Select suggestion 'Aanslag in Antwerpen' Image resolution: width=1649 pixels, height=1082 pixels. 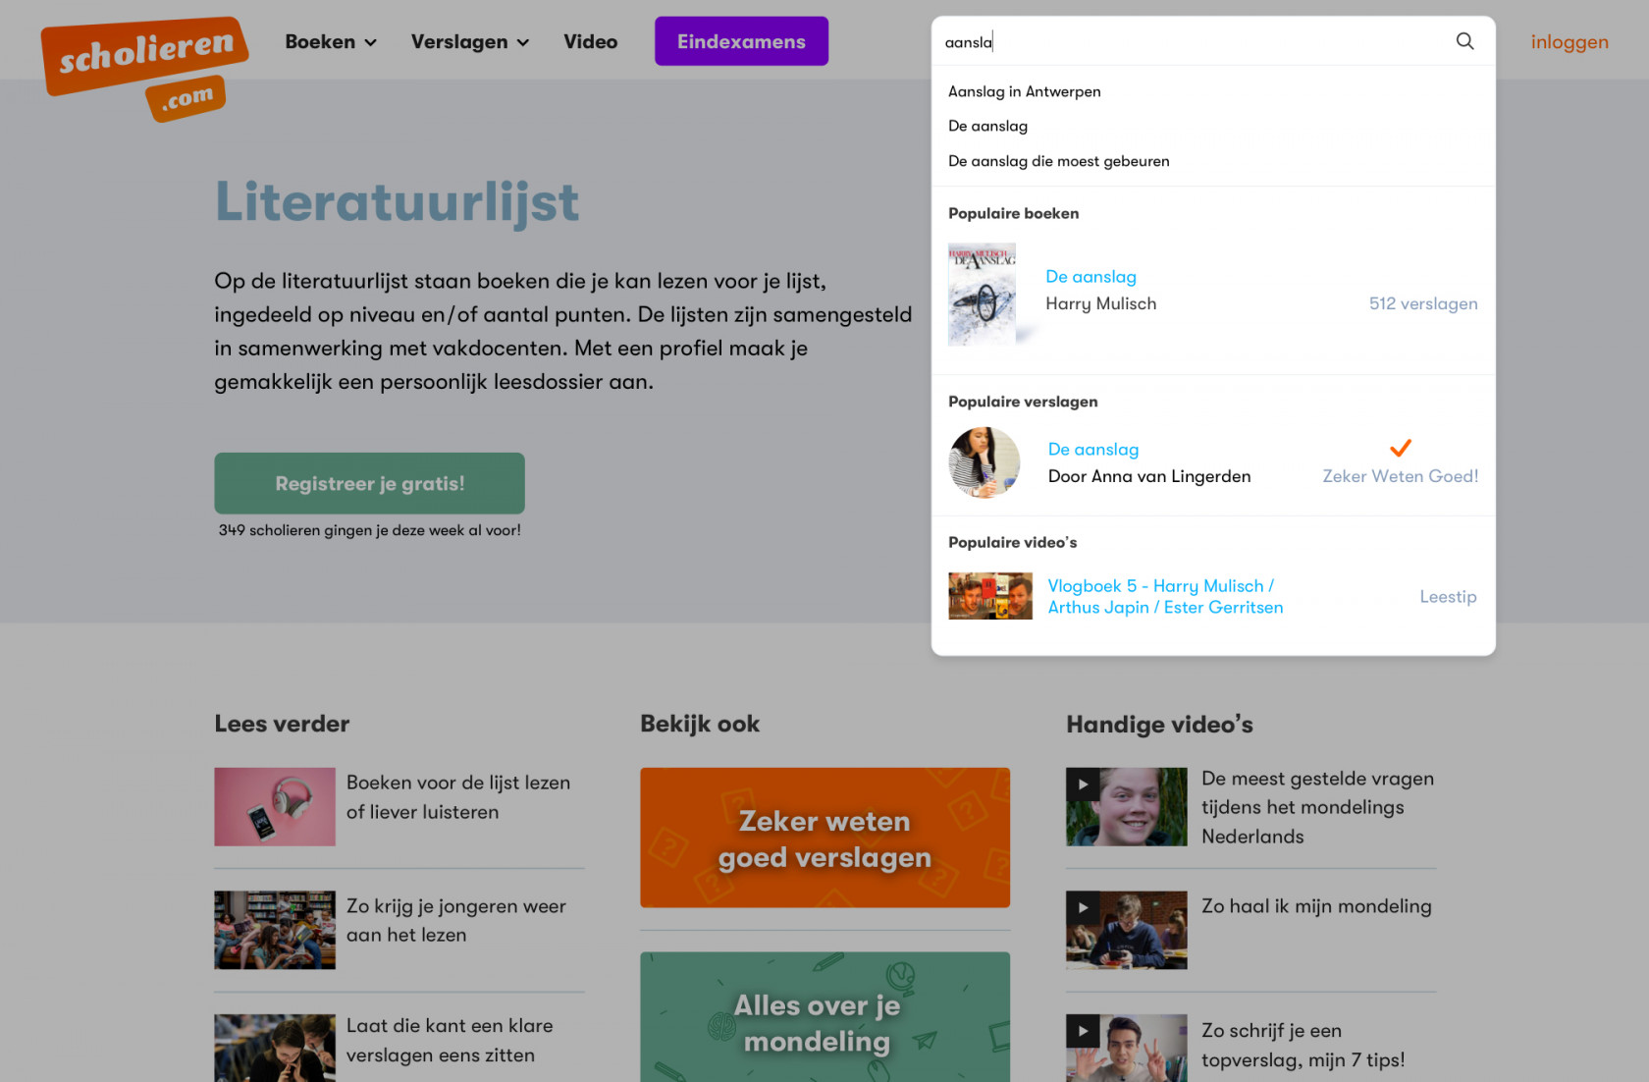click(1025, 91)
